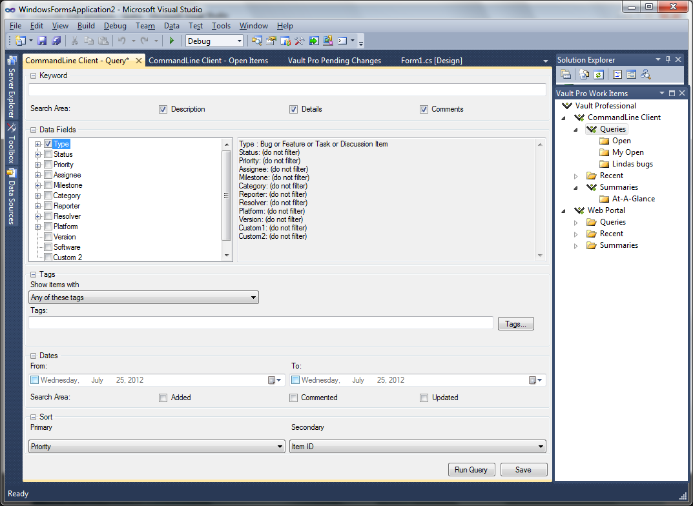This screenshot has width=693, height=506.
Task: Click the Keyword text input field
Action: pyautogui.click(x=287, y=90)
